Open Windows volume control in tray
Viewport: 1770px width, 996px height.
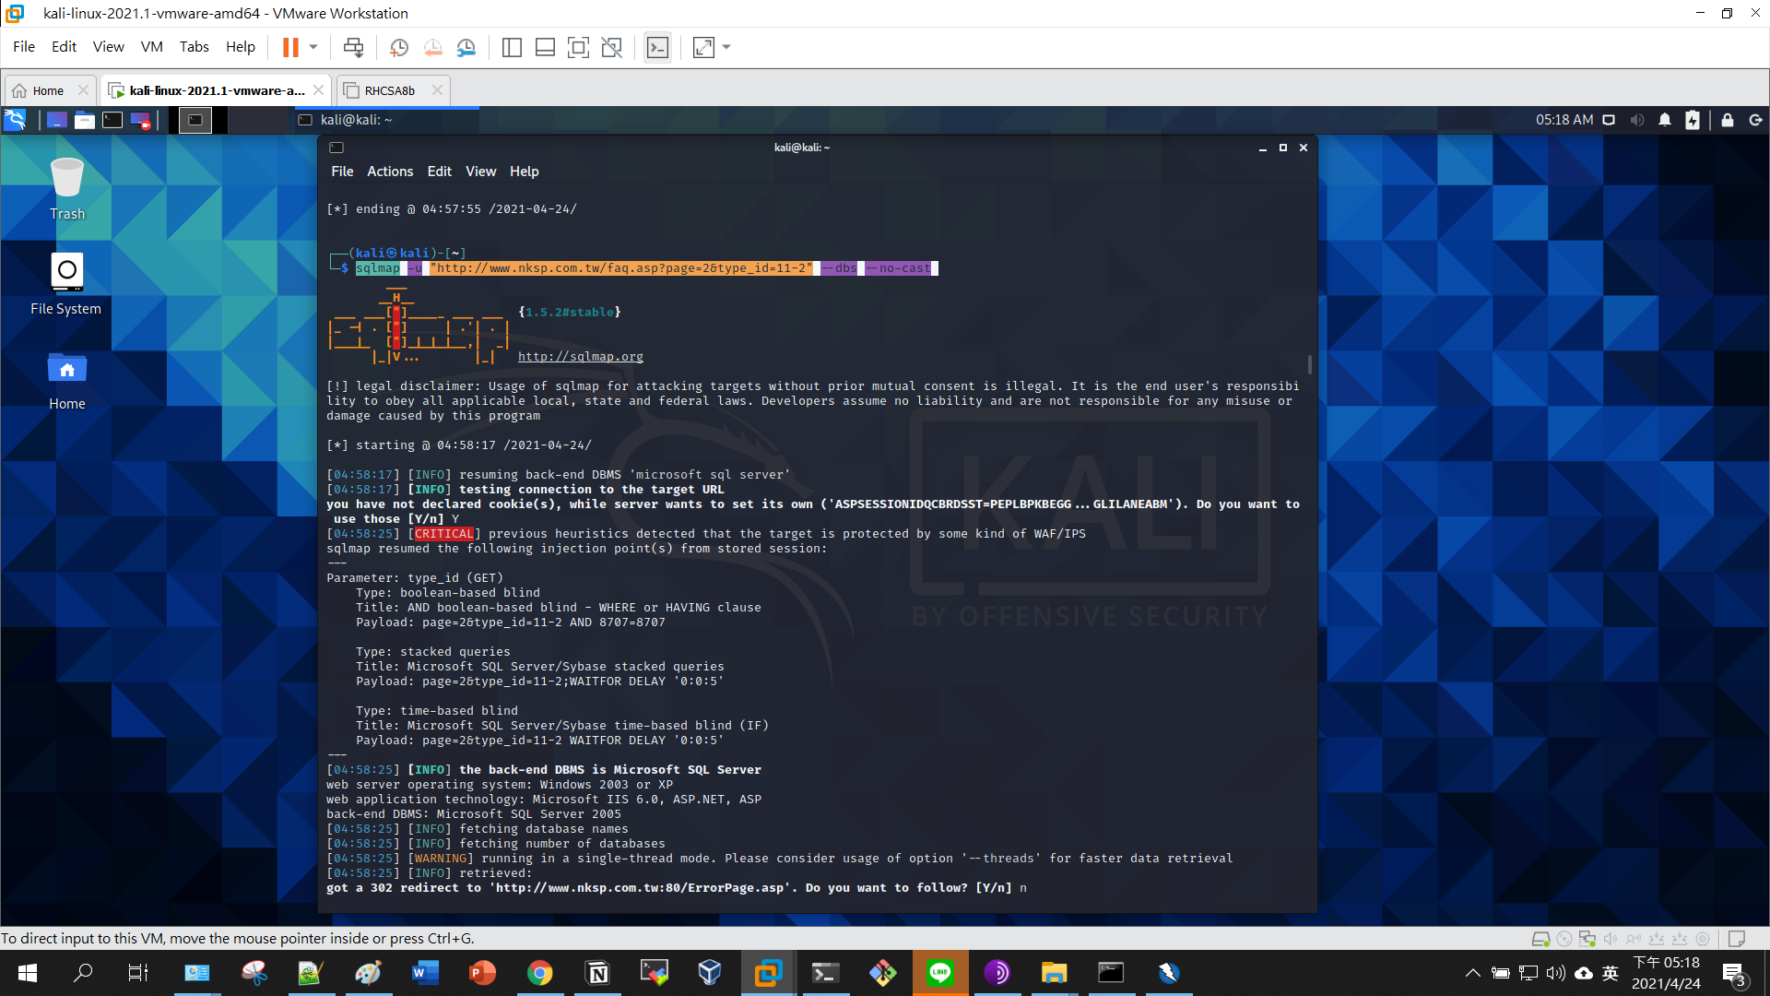pos(1556,973)
